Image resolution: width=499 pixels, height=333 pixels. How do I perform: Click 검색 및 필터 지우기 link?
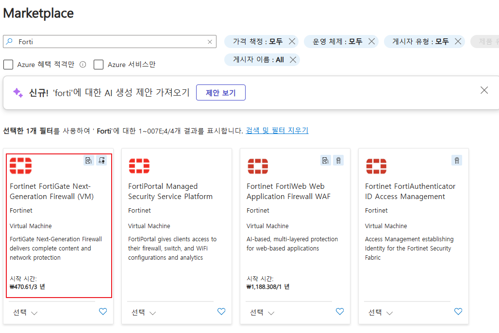click(x=277, y=131)
